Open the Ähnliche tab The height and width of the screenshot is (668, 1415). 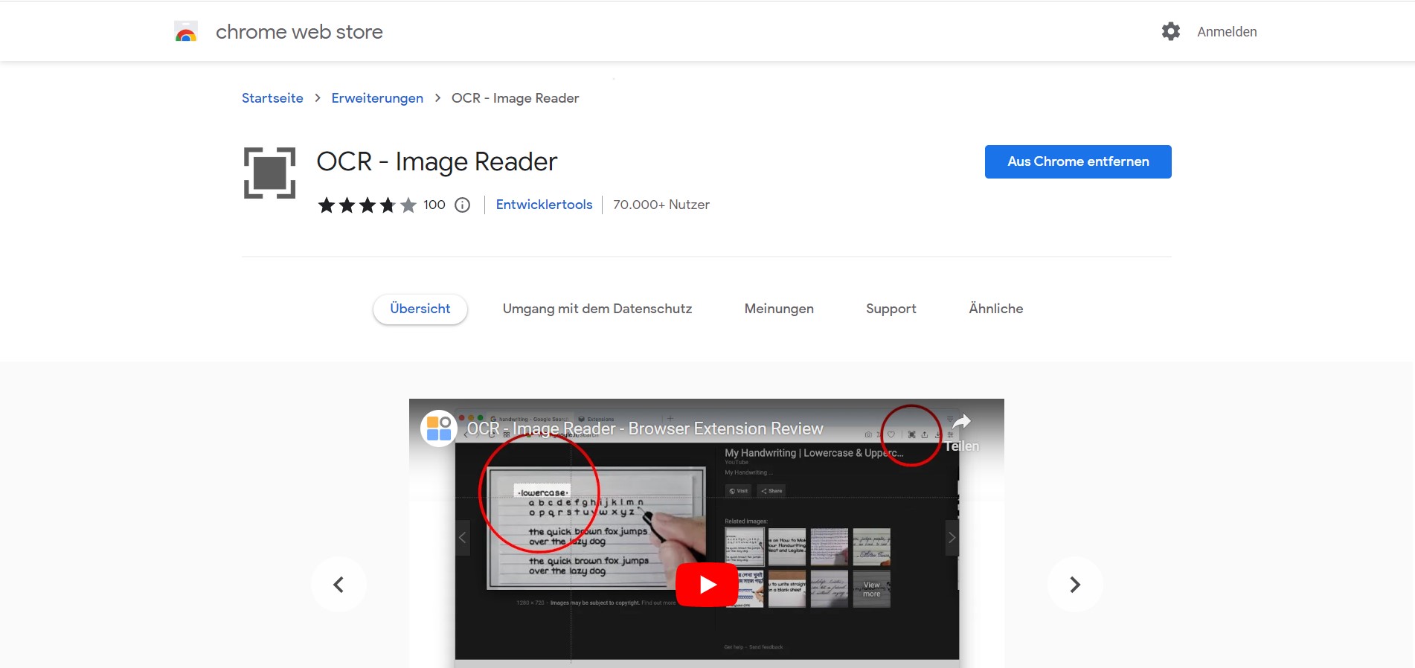995,308
